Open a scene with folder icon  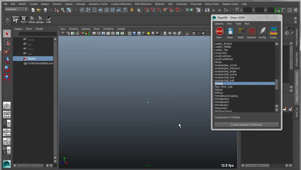coord(39,10)
